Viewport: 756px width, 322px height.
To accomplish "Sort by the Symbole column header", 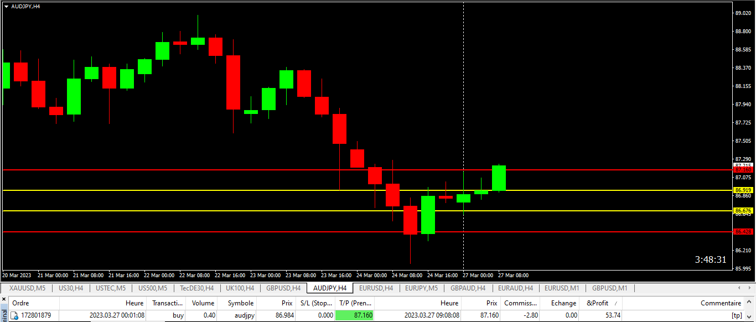I will [x=237, y=303].
